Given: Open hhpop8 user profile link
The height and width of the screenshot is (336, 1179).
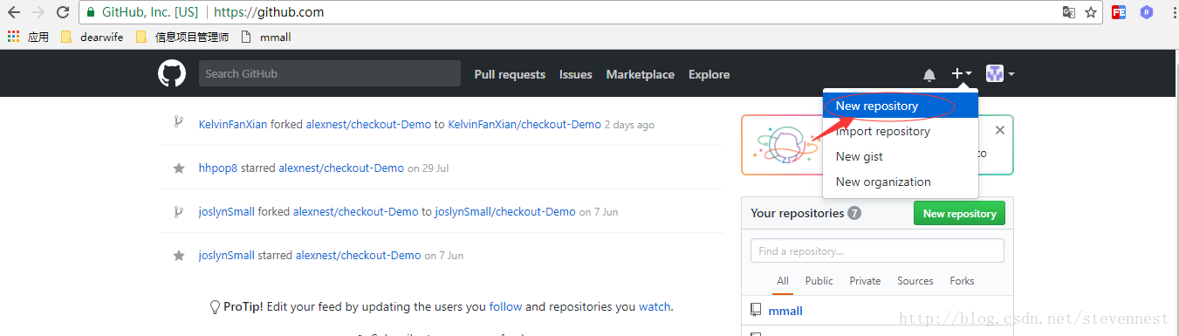Looking at the screenshot, I should tap(218, 168).
